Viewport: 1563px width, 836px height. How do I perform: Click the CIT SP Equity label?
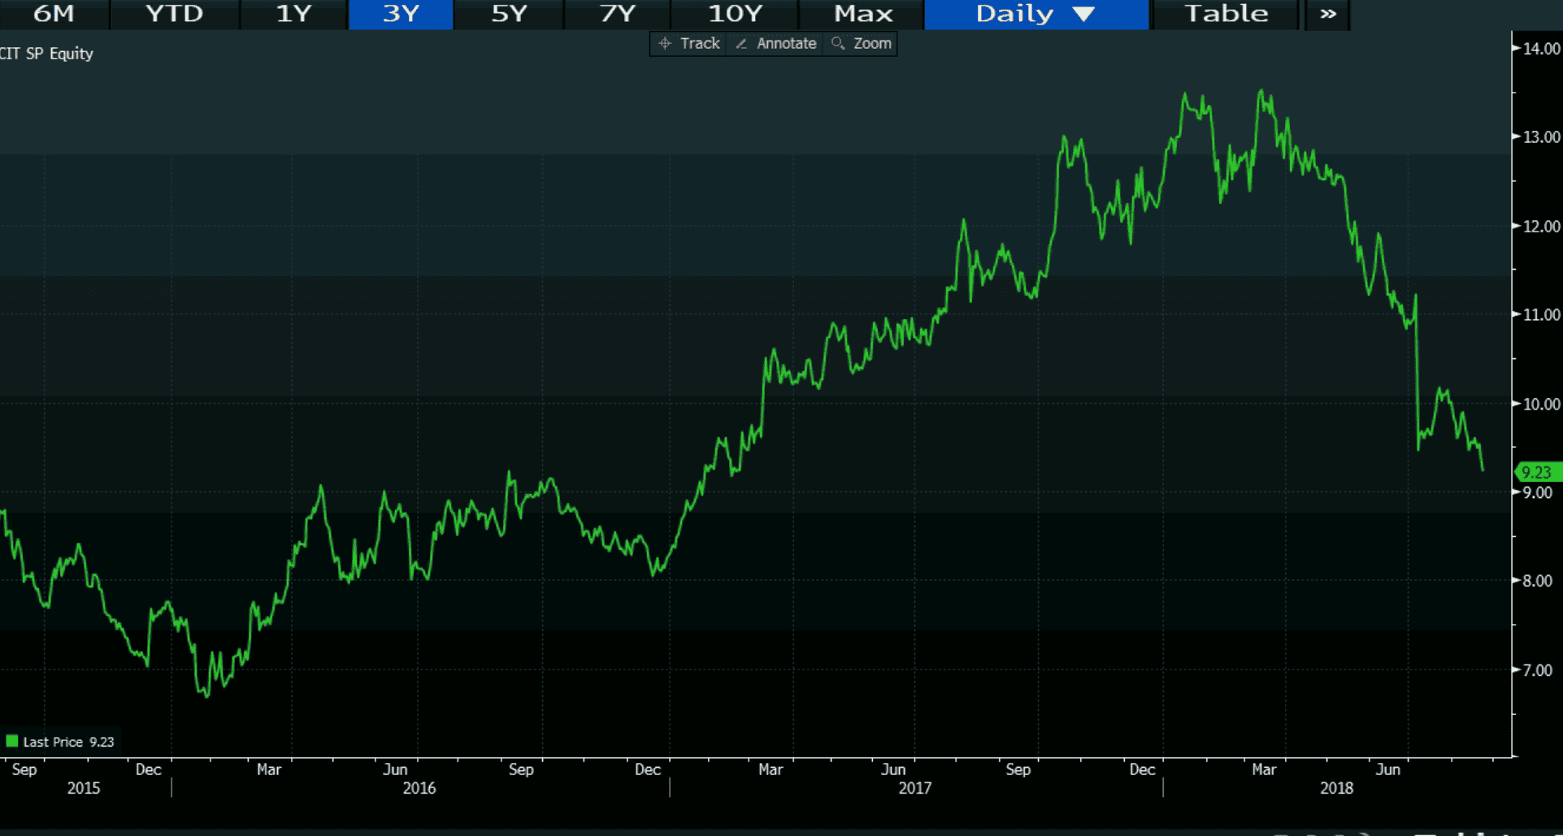[47, 54]
